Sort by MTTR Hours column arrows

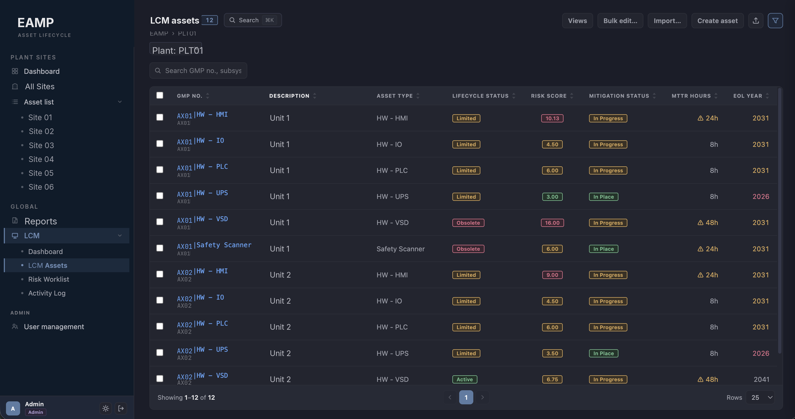(x=716, y=96)
